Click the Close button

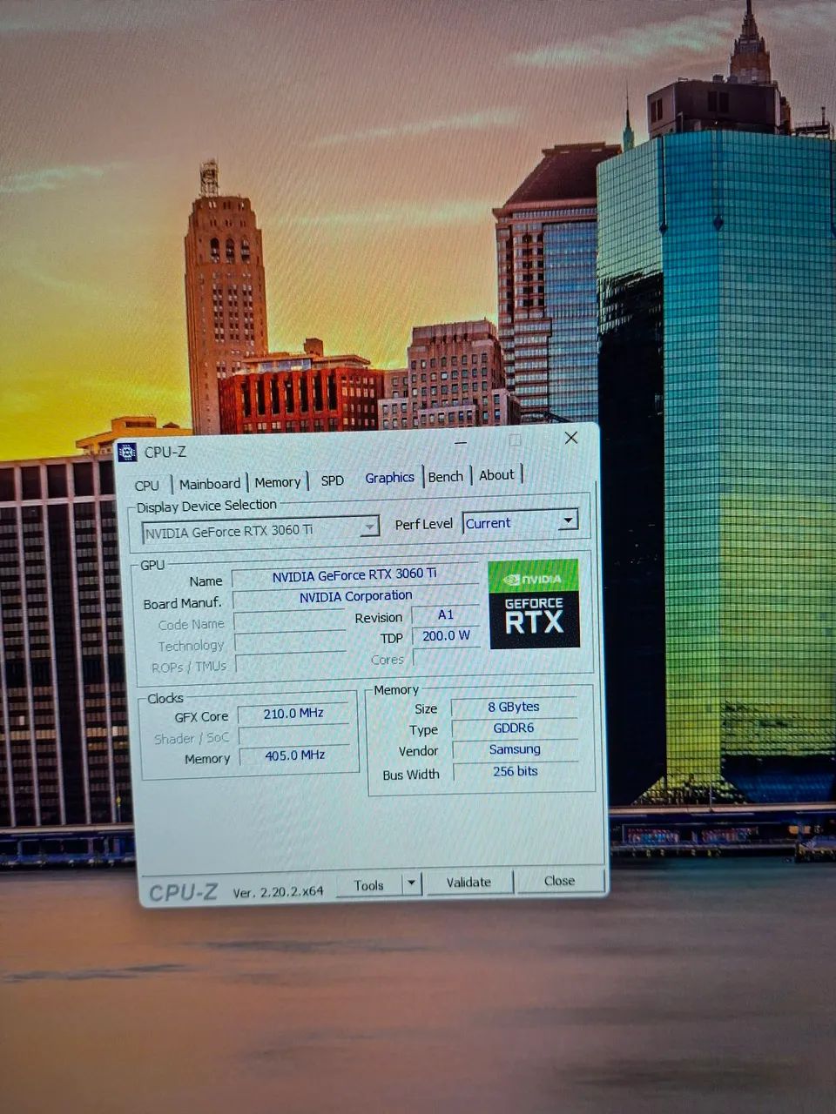559,881
